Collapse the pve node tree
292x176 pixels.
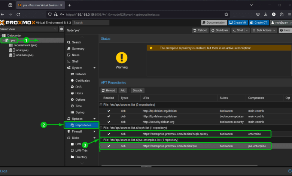(x=4, y=40)
